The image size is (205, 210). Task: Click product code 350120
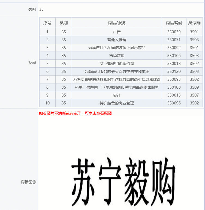[x=174, y=71]
